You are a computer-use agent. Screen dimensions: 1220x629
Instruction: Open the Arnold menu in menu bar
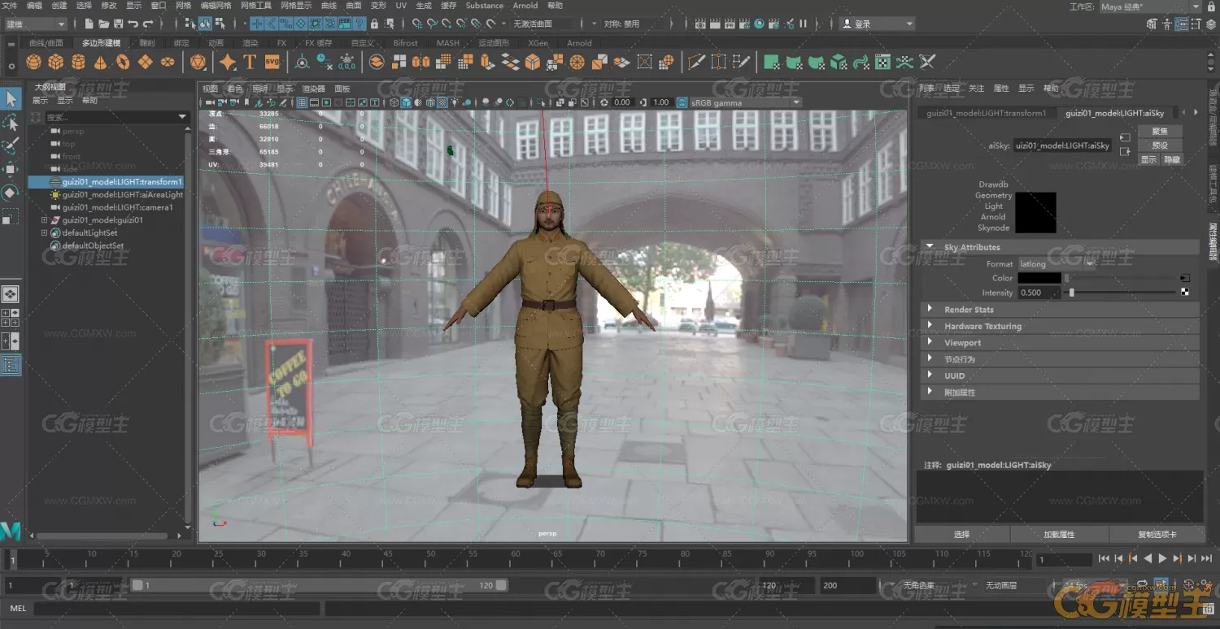[x=525, y=6]
